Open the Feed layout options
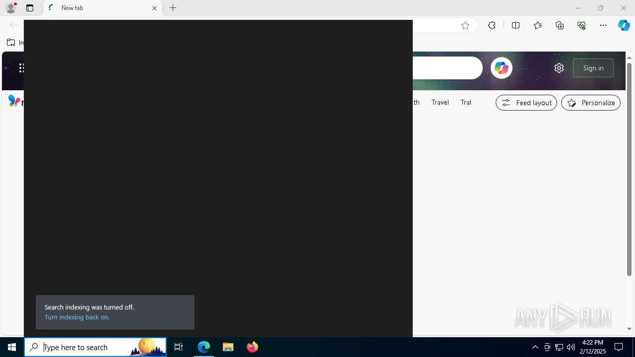The width and height of the screenshot is (635, 357). click(x=526, y=103)
